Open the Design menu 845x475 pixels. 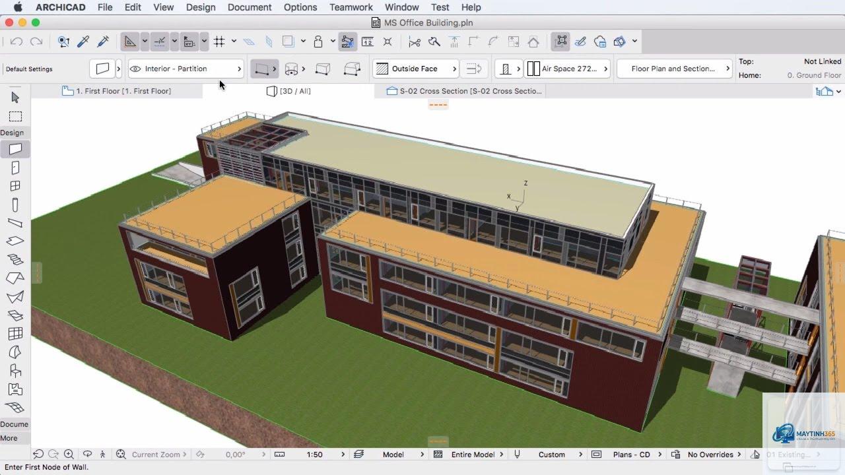[201, 7]
